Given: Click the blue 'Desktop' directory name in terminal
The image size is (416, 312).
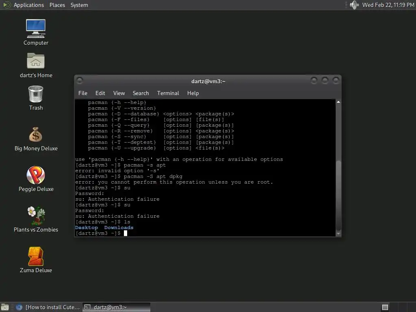Looking at the screenshot, I should click(87, 227).
